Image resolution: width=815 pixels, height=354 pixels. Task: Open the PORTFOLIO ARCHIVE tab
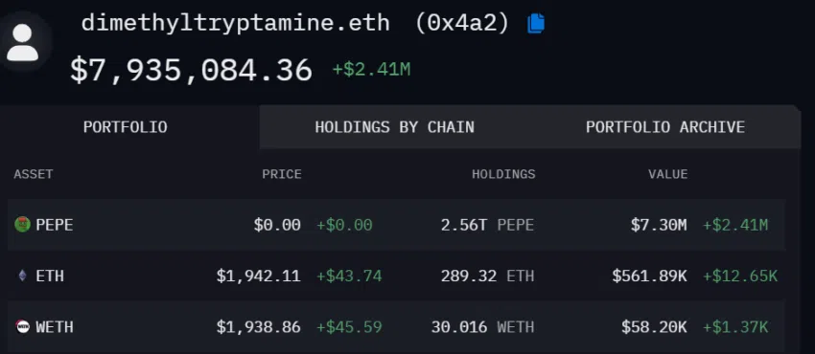point(665,127)
